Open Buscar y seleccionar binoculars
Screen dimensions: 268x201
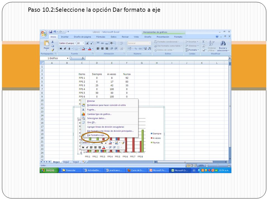223,46
